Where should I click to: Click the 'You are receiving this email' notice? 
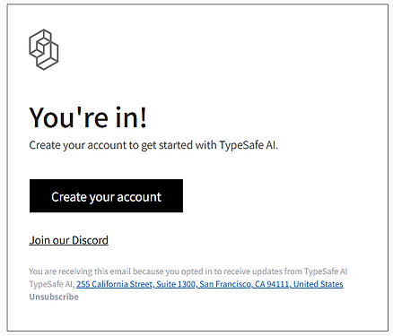coord(188,271)
